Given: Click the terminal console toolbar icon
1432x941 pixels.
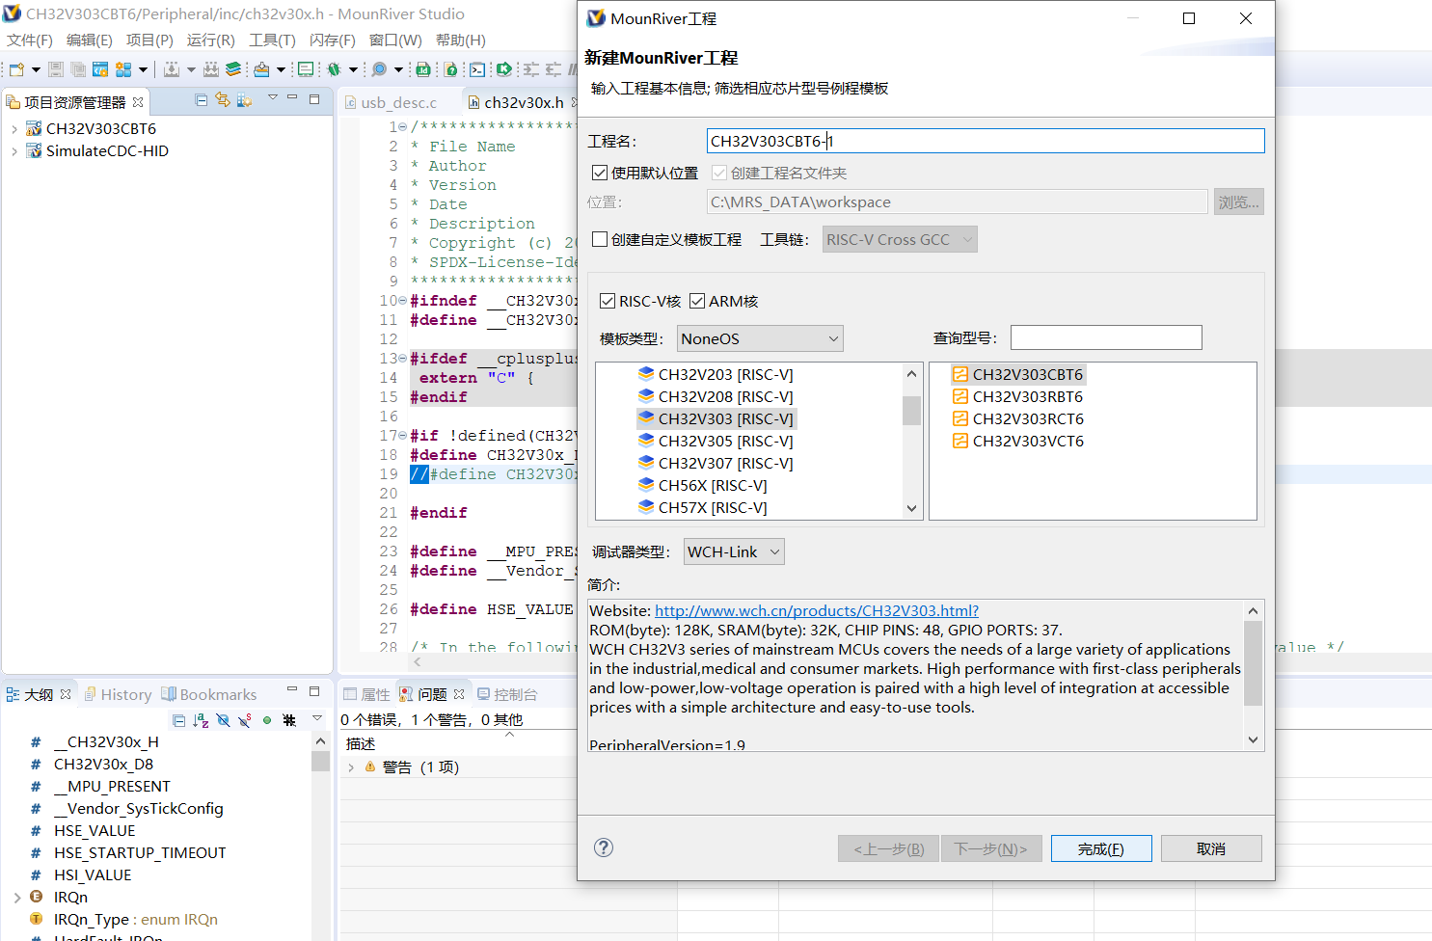Looking at the screenshot, I should tap(476, 69).
